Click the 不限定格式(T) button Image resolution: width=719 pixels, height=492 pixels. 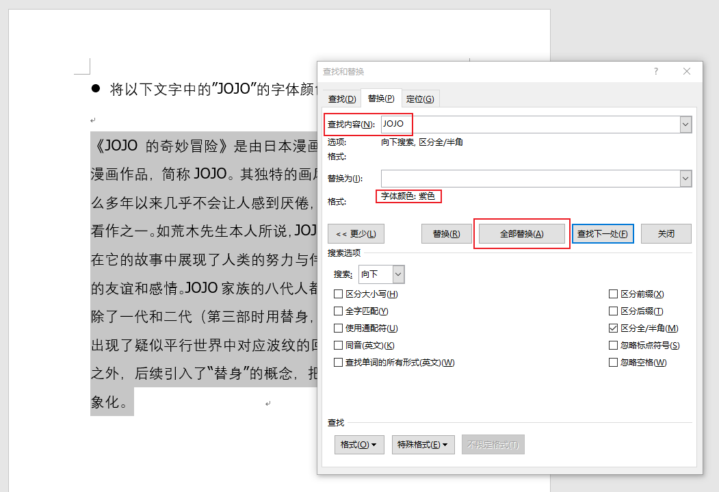coord(493,445)
